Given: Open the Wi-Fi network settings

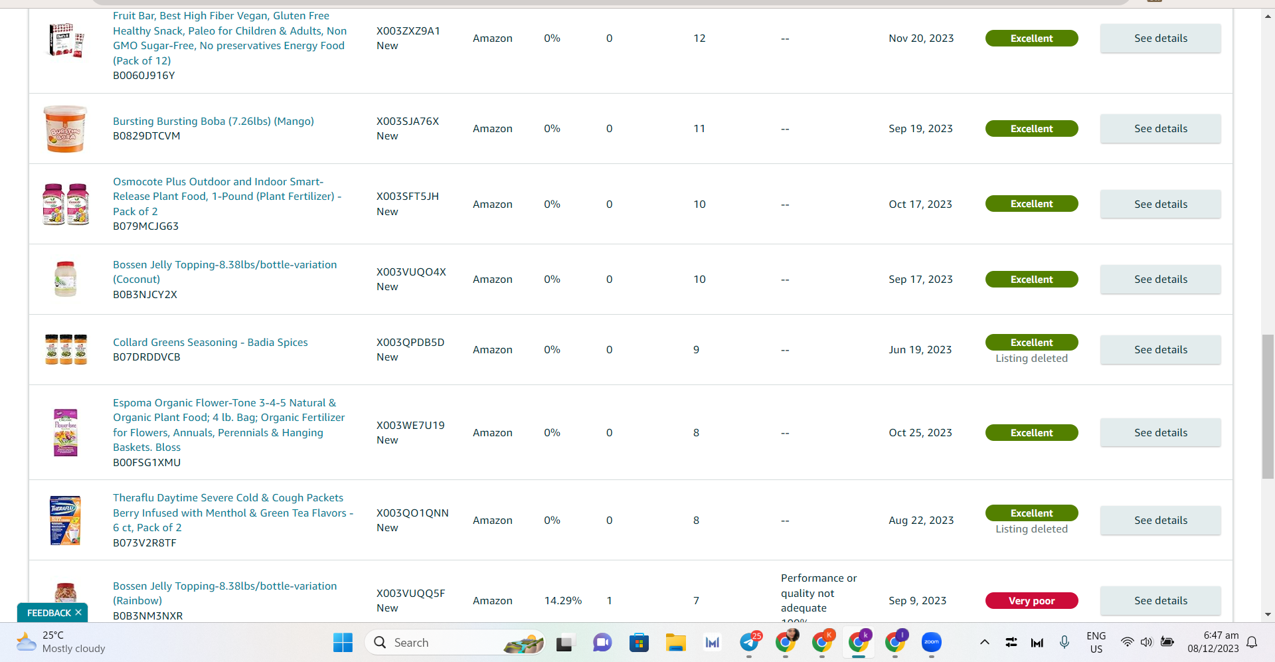Looking at the screenshot, I should (x=1127, y=642).
